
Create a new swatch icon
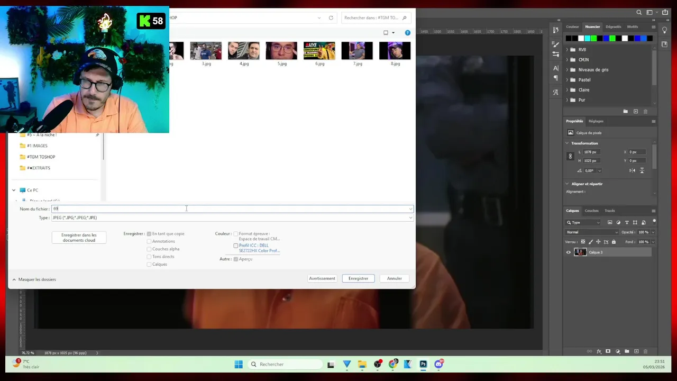(636, 112)
